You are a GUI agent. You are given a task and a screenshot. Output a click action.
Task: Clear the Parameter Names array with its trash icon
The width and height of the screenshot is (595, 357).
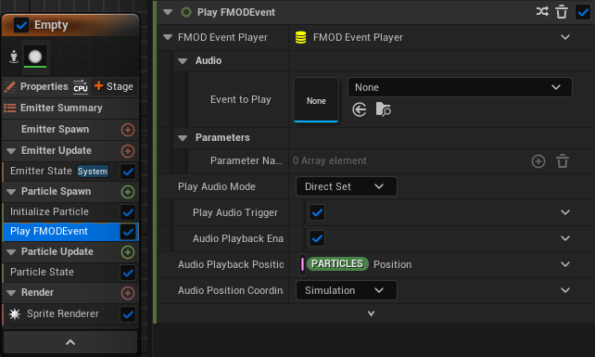point(563,161)
